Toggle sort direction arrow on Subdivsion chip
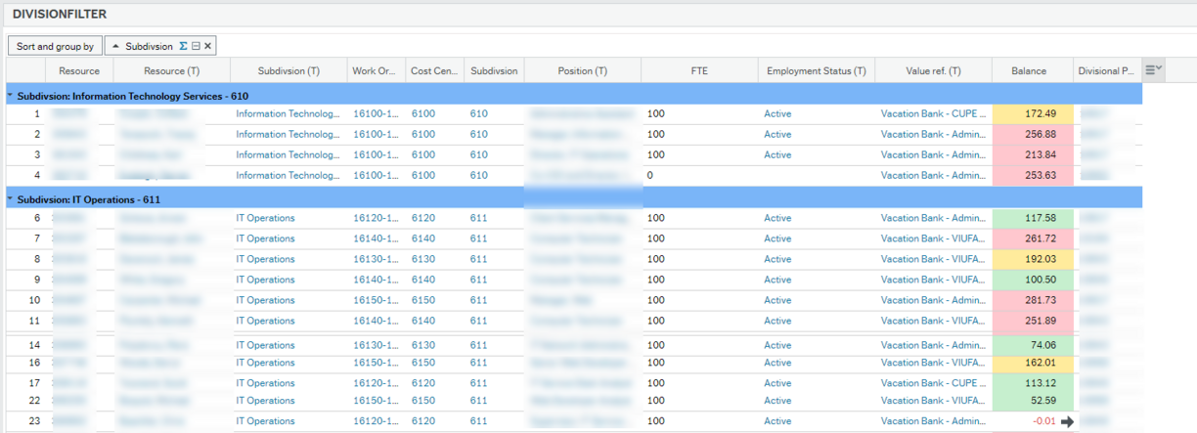The height and width of the screenshot is (433, 1197). 115,46
